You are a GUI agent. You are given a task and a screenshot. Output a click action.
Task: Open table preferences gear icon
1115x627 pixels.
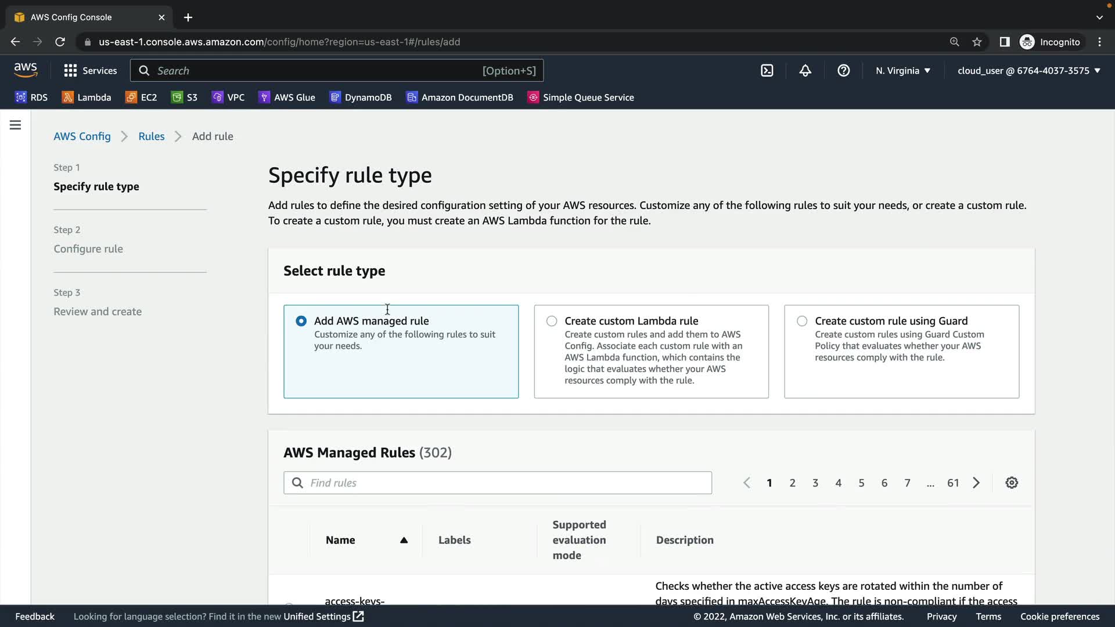click(x=1012, y=482)
